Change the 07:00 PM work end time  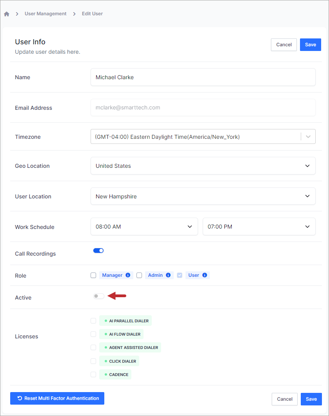pyautogui.click(x=259, y=227)
